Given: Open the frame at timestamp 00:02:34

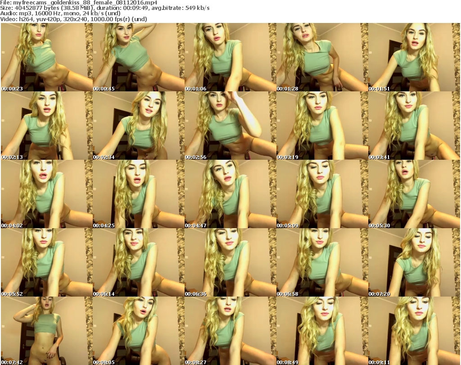Looking at the screenshot, I should [139, 126].
